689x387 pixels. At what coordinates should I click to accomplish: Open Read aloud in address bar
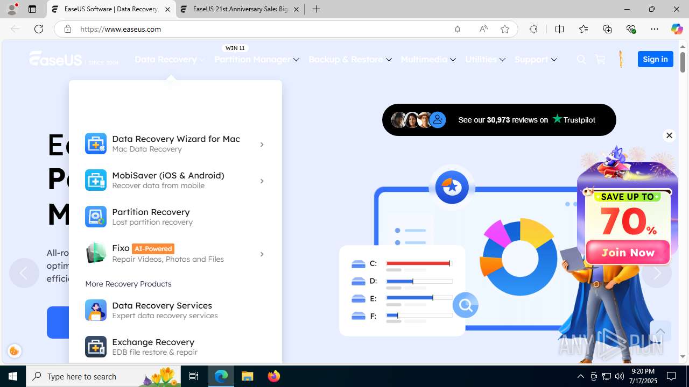tap(483, 29)
